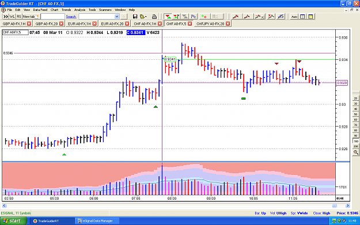Select the second trend line tool icon
This screenshot has height=225, width=360.
coord(247,17)
